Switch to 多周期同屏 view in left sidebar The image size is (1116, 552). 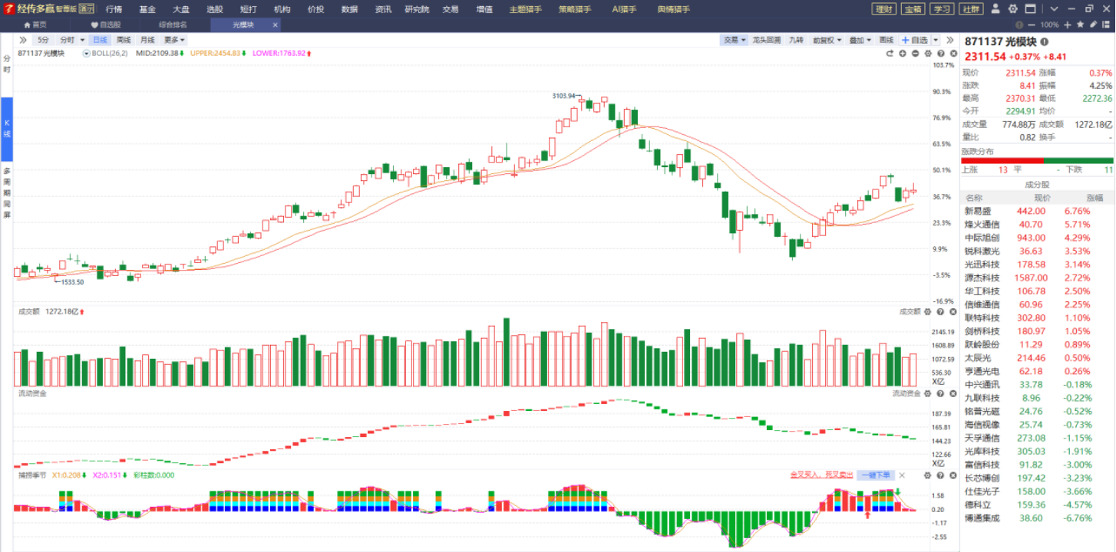point(6,192)
